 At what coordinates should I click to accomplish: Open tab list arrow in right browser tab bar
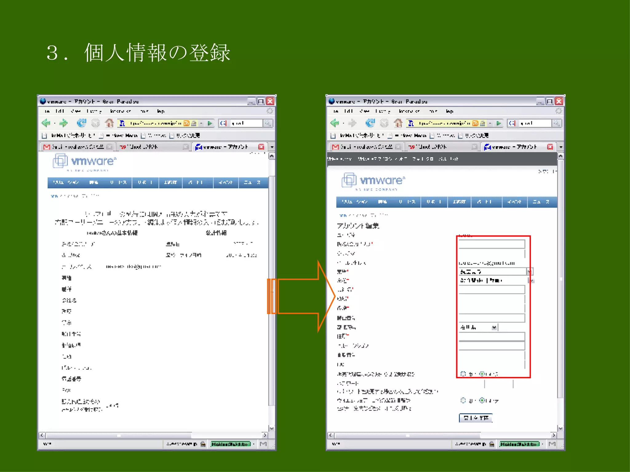(561, 147)
